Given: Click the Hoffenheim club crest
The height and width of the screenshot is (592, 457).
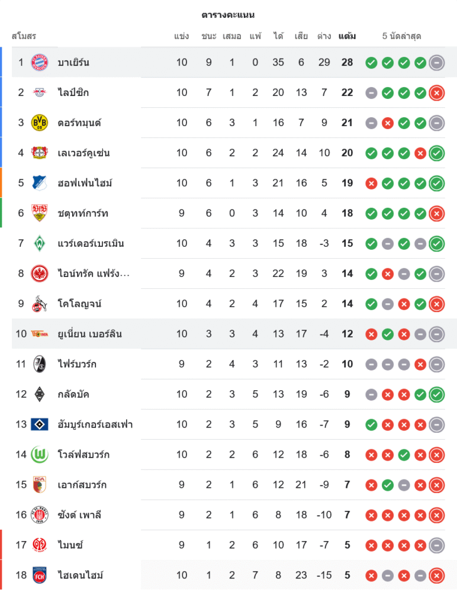Looking at the screenshot, I should (39, 183).
